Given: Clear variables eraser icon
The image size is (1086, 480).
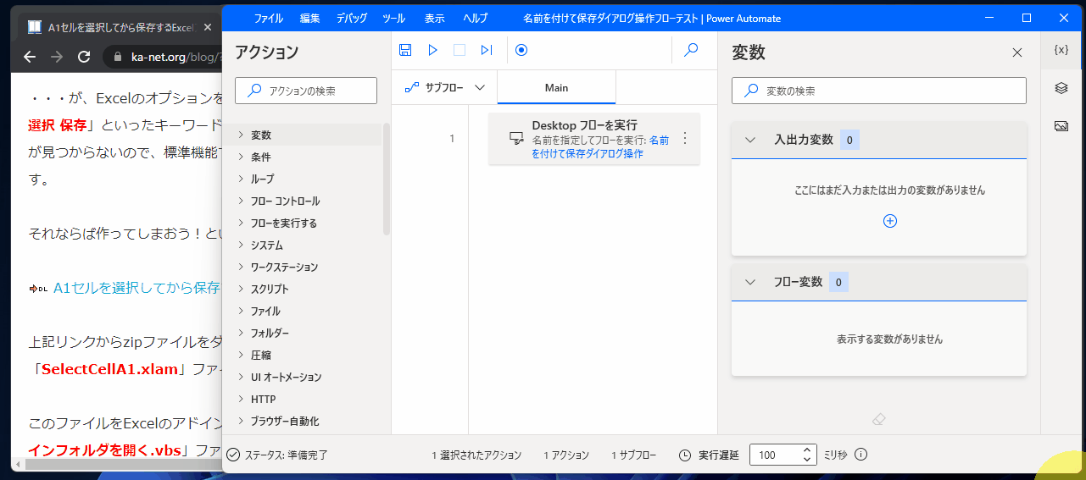Looking at the screenshot, I should [879, 419].
